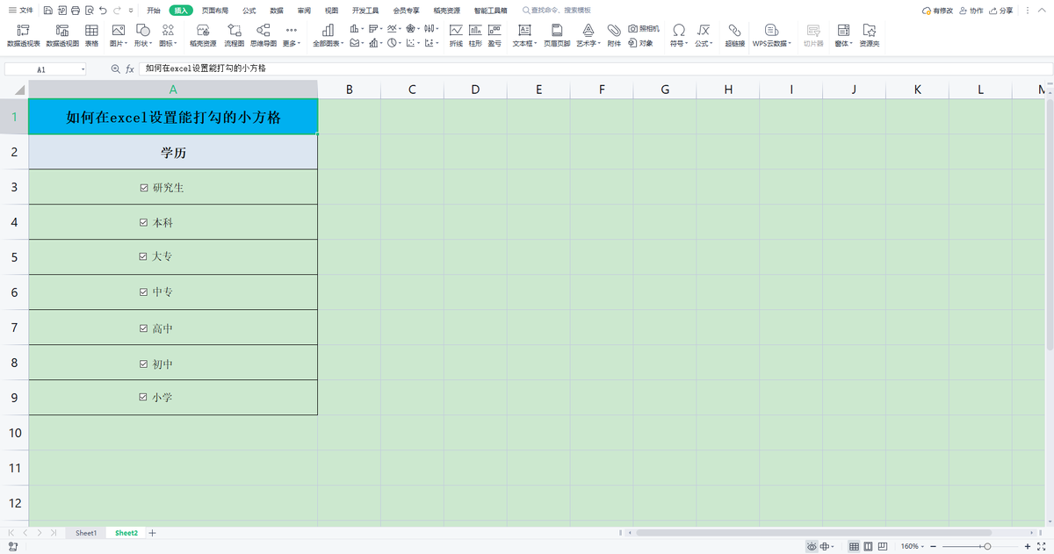Click zoom in plus button
The height and width of the screenshot is (554, 1054).
[1028, 546]
